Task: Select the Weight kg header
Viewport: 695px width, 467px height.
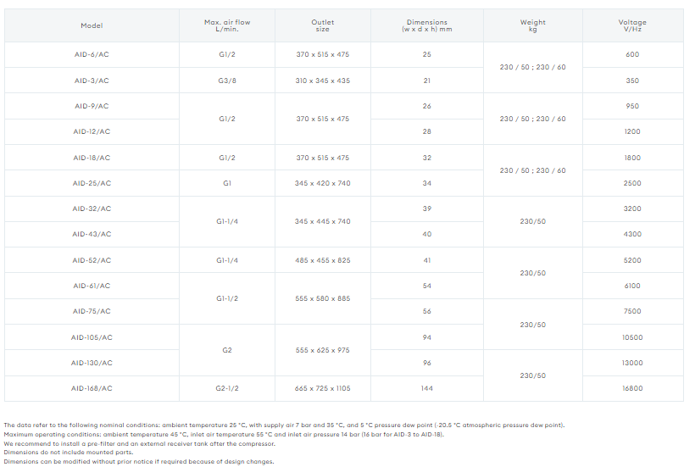Action: click(533, 25)
